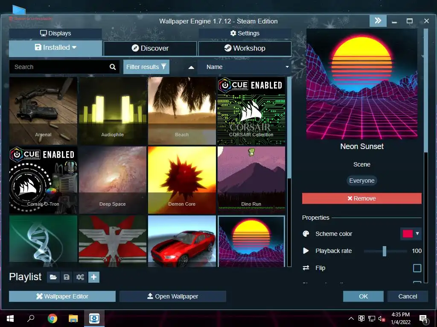Viewport: 437px width, 327px height.
Task: Select the Dino Run wallpaper thumbnail
Action: point(251,180)
